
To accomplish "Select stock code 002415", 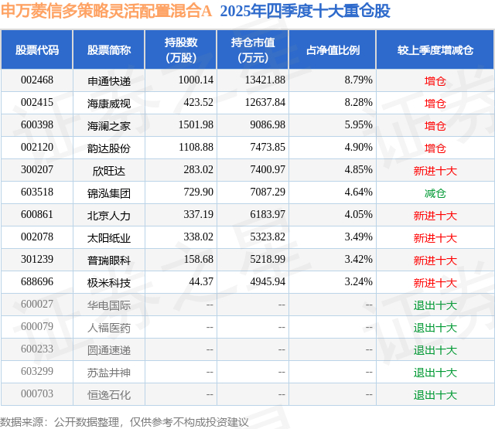I will [x=37, y=103].
